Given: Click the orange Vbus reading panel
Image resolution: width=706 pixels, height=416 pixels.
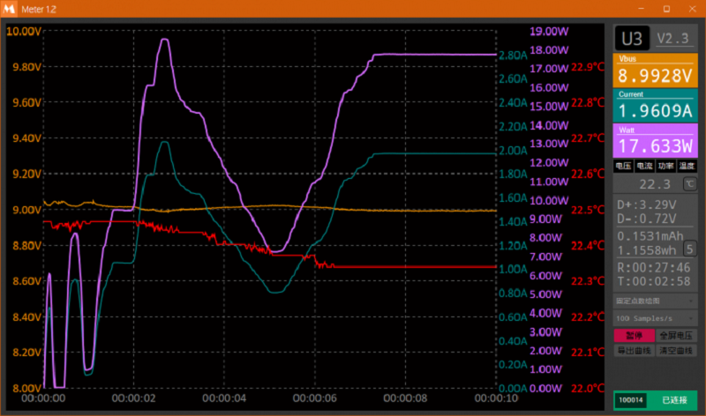Looking at the screenshot, I should 656,71.
